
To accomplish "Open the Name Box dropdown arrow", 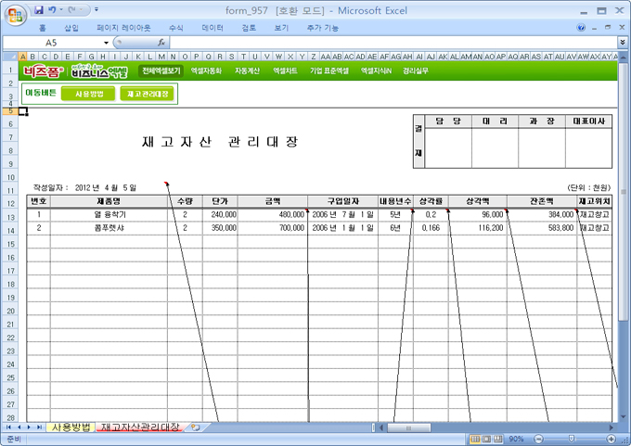I will [x=106, y=43].
